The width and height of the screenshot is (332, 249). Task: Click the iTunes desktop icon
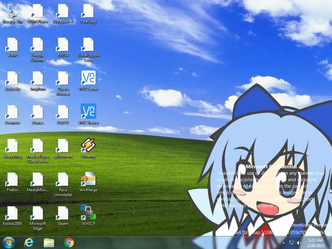click(x=38, y=114)
